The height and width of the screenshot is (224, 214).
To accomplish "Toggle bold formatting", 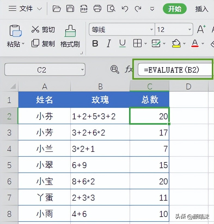I will [x=95, y=43].
